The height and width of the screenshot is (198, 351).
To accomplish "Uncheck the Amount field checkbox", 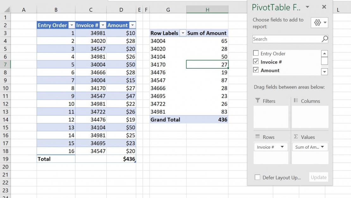I will tap(256, 70).
